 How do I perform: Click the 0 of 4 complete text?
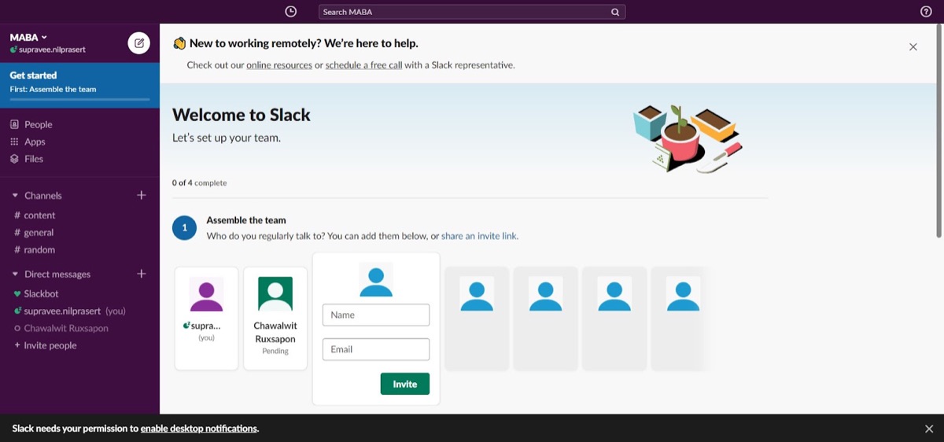(x=200, y=183)
